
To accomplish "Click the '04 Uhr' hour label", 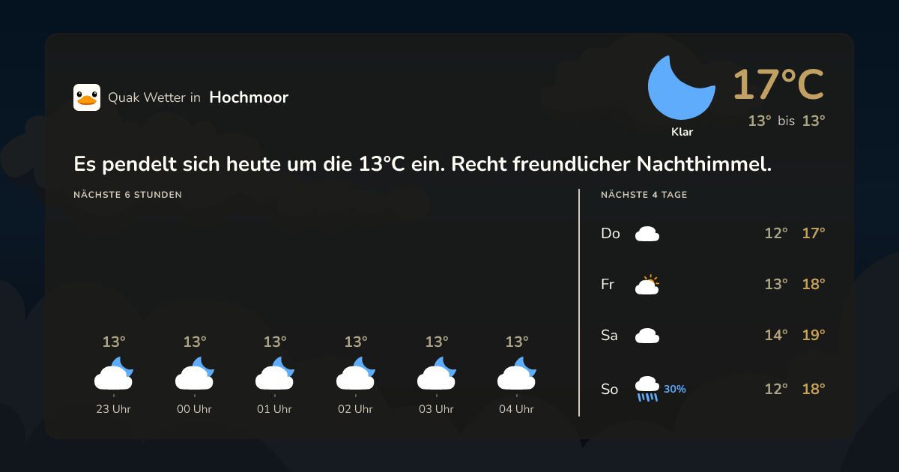I will point(517,409).
